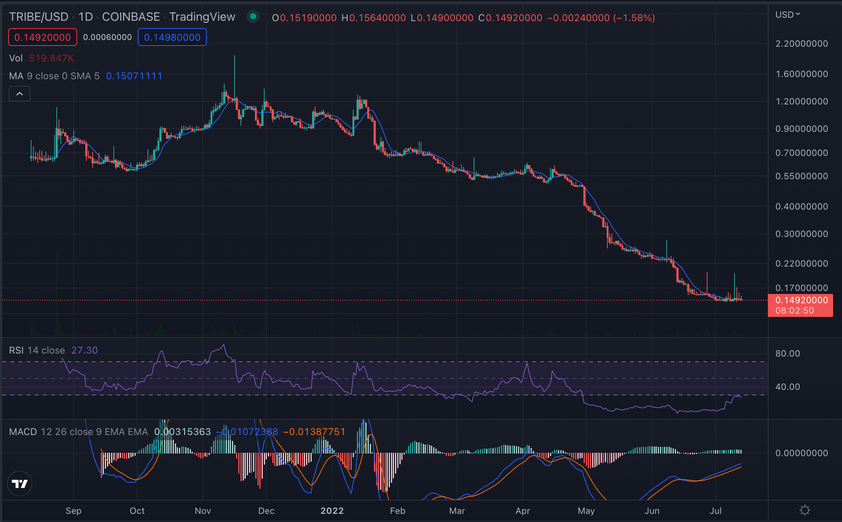Click the RSI 40.00 scale label
842x522 pixels.
click(788, 387)
